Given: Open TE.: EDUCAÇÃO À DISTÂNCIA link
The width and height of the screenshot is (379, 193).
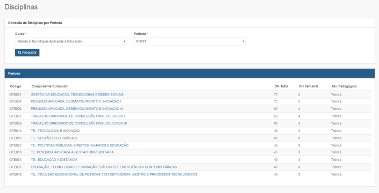Looking at the screenshot, I should click(54, 160).
